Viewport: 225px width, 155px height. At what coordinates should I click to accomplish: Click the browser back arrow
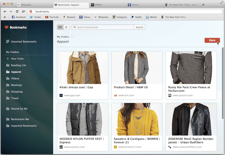coord(5,11)
